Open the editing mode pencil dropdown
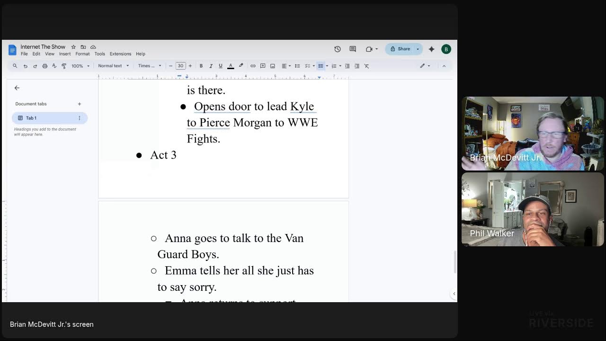This screenshot has width=606, height=341. tap(425, 66)
